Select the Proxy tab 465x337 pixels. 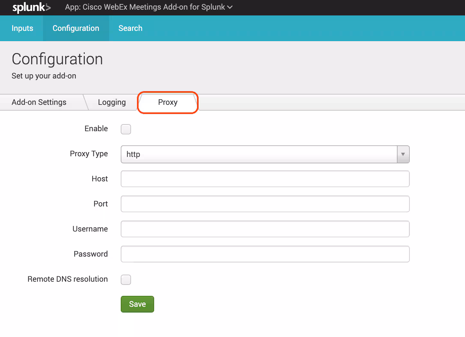(x=168, y=102)
